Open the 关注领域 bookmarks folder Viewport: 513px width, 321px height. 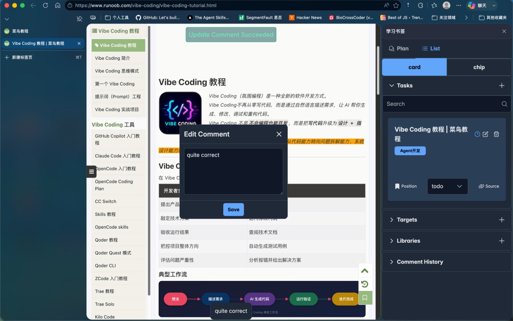tap(444, 18)
